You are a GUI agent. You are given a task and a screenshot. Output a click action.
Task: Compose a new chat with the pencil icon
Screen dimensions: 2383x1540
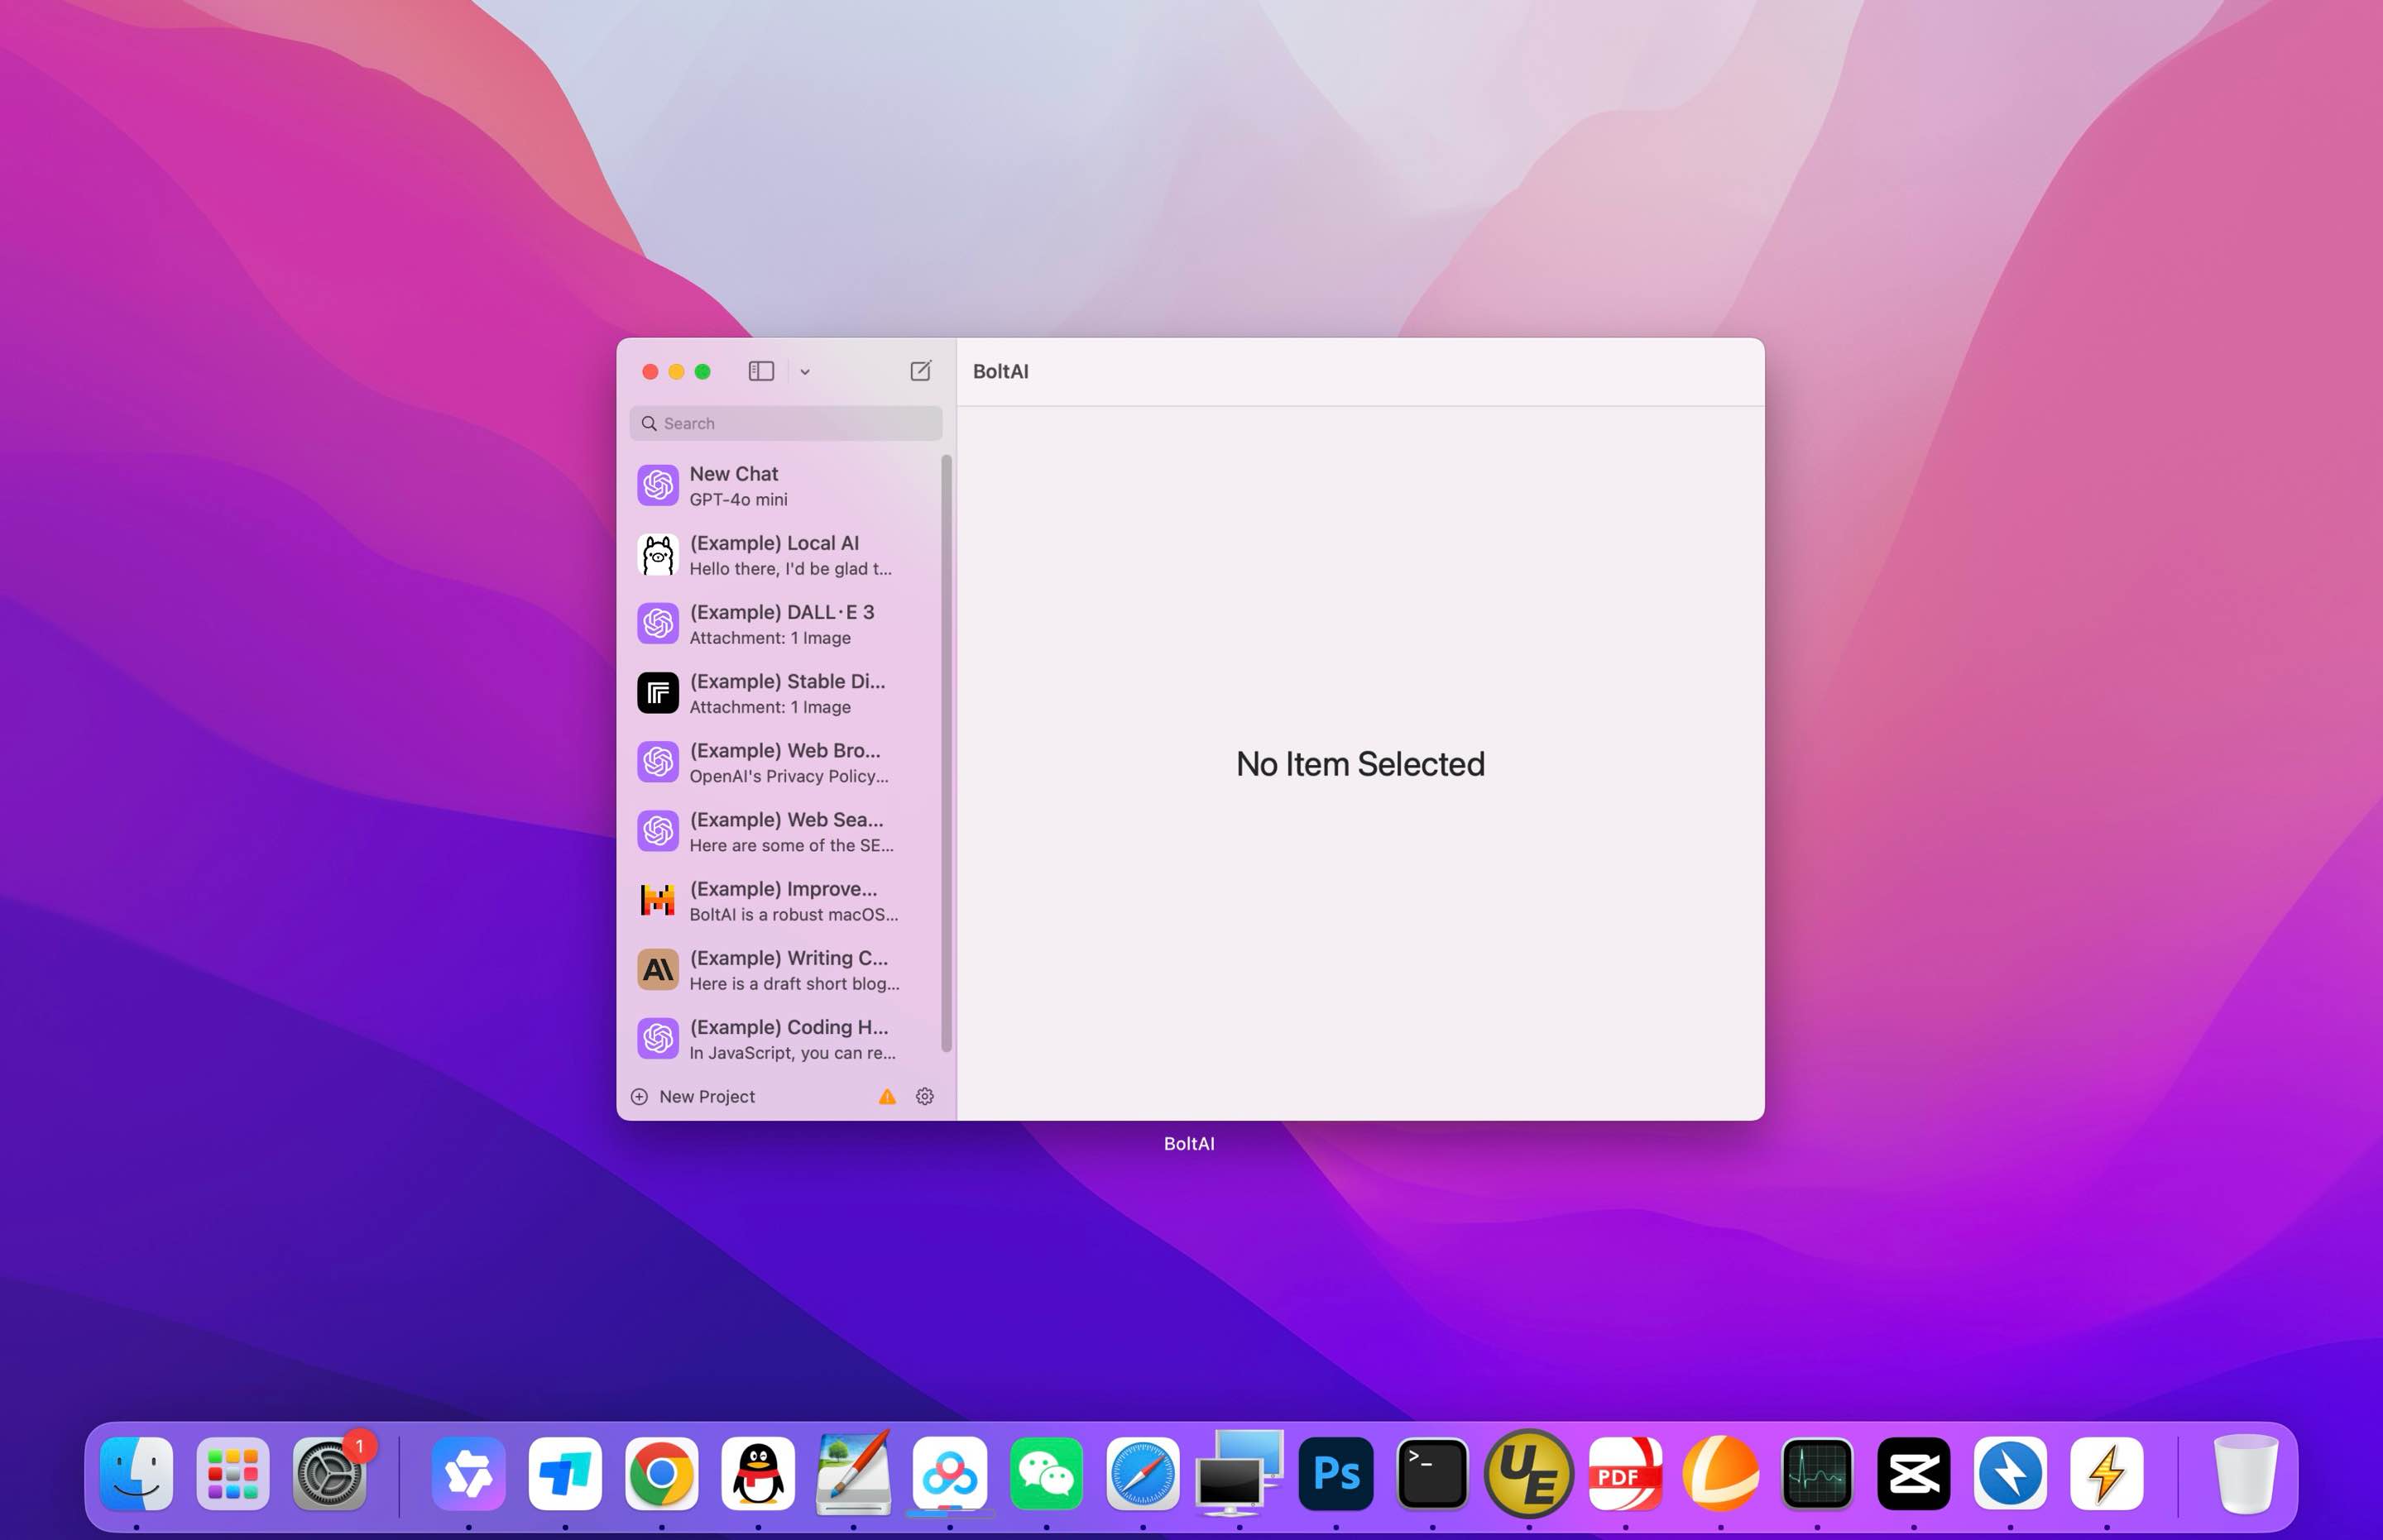(x=919, y=371)
